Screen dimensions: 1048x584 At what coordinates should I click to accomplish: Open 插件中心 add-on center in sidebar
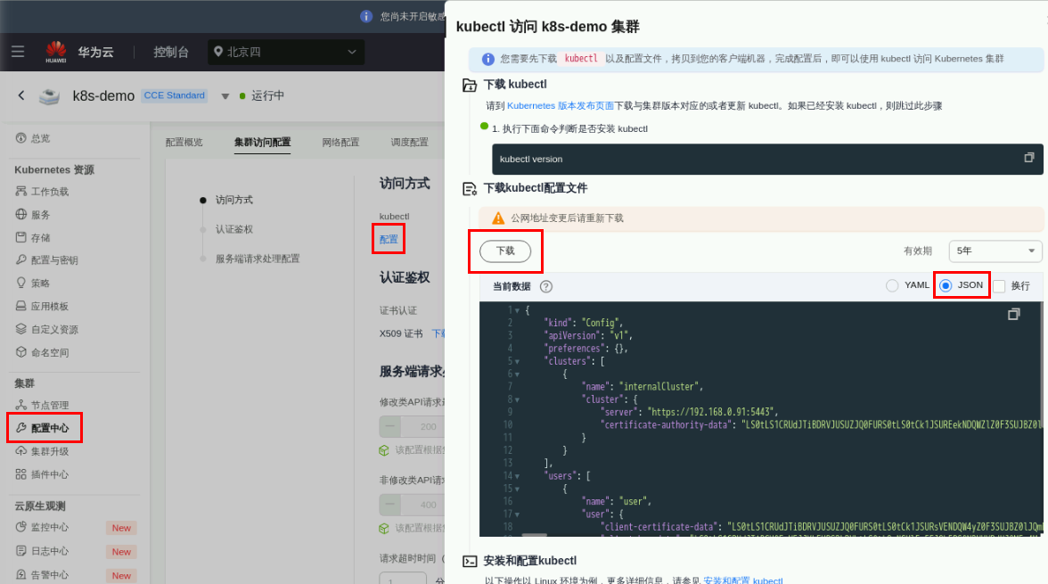pos(42,474)
